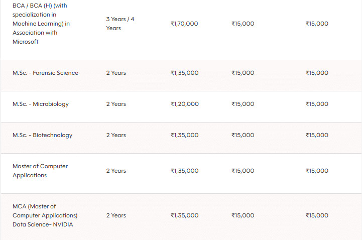Select 2 Years for Master of Computer Applications

tap(116, 171)
